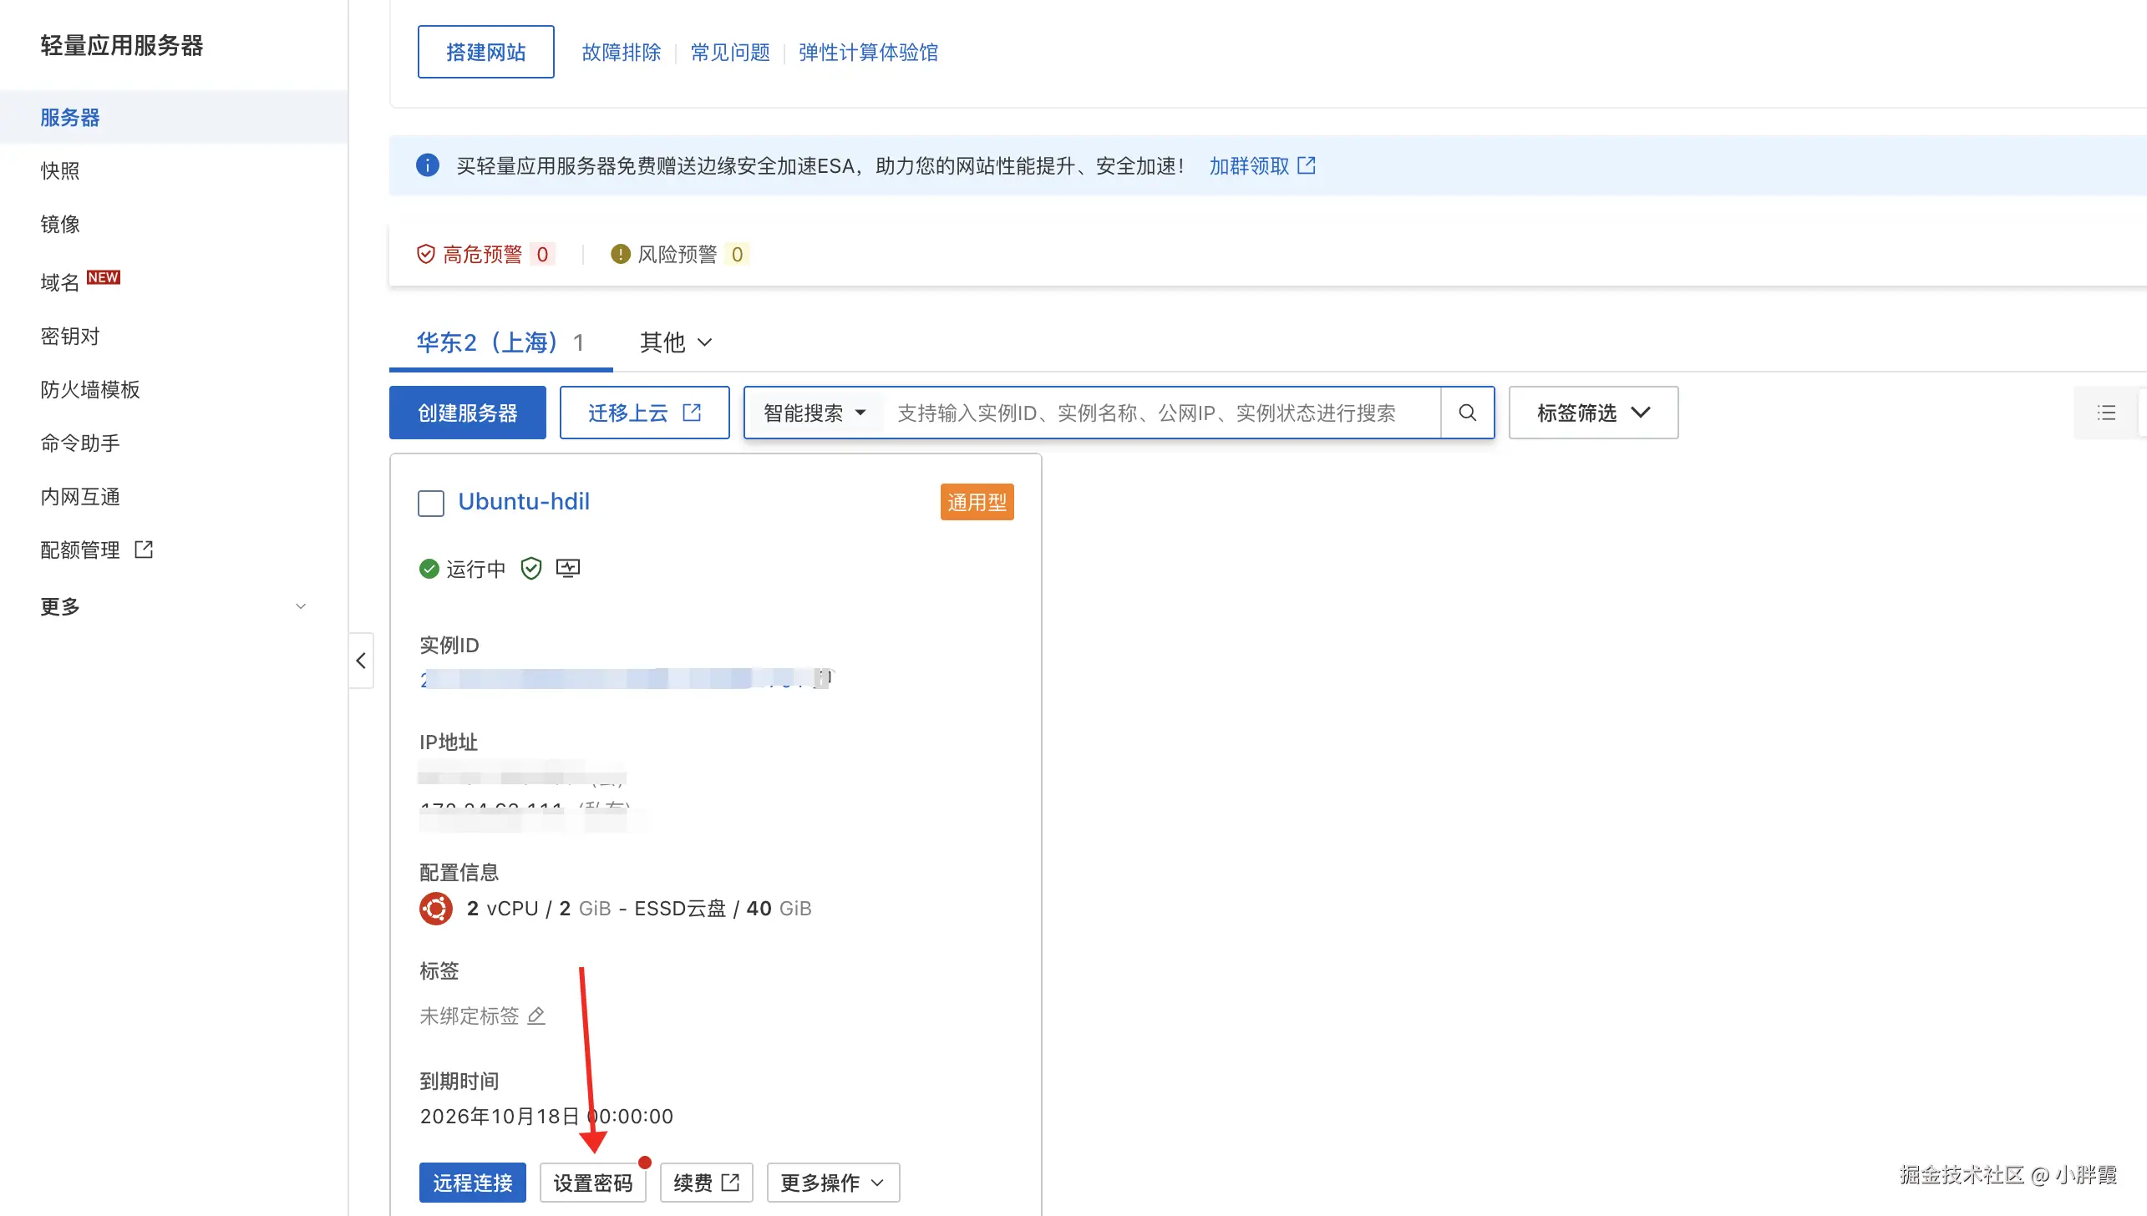Open the 更多操作 dropdown menu
This screenshot has width=2147, height=1216.
click(x=832, y=1183)
